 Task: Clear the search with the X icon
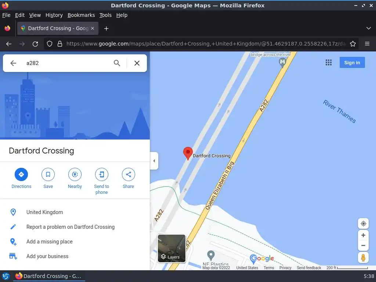[137, 63]
